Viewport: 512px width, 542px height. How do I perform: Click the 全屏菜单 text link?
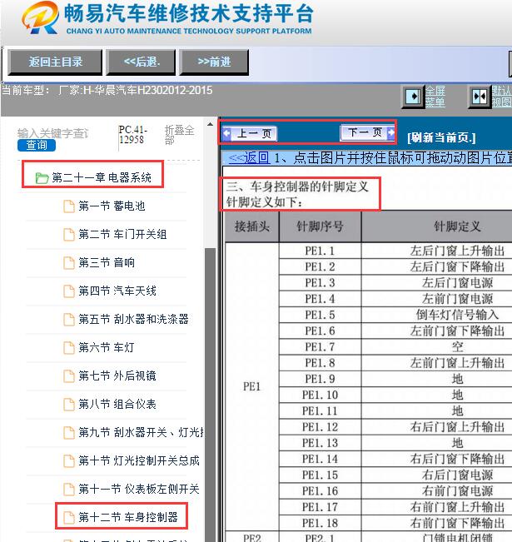[x=435, y=97]
